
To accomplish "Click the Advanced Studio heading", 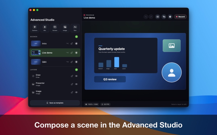I will [x=42, y=20].
